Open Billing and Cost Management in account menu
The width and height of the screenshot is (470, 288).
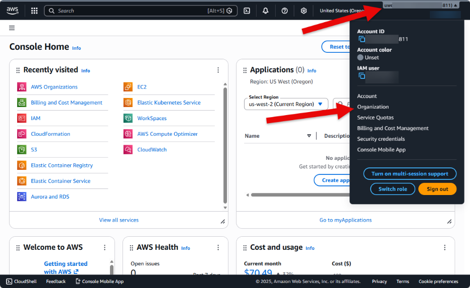point(393,128)
